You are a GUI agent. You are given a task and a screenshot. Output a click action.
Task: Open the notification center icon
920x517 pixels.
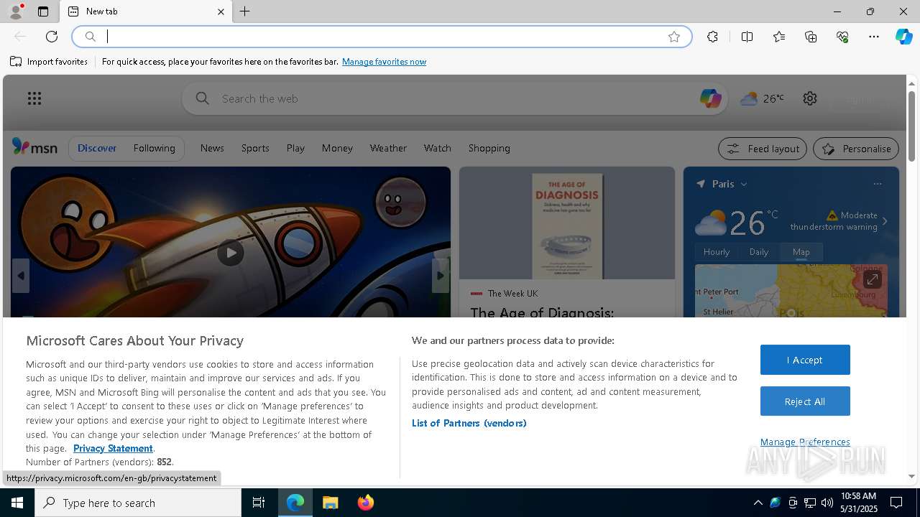click(896, 503)
